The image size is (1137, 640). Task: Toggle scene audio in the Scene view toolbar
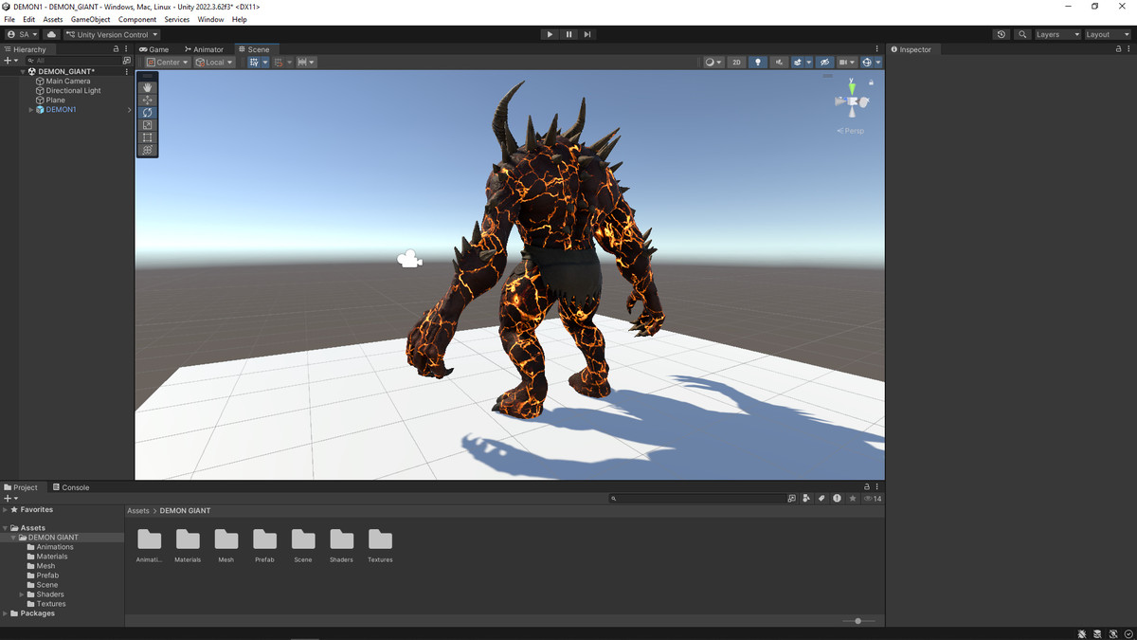(x=780, y=62)
